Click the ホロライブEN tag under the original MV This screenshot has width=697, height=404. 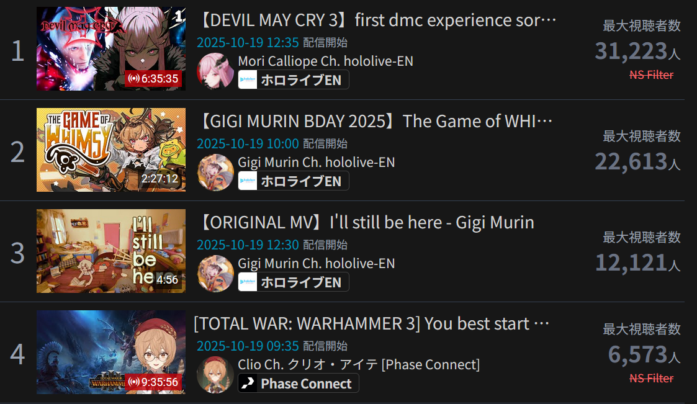(294, 282)
